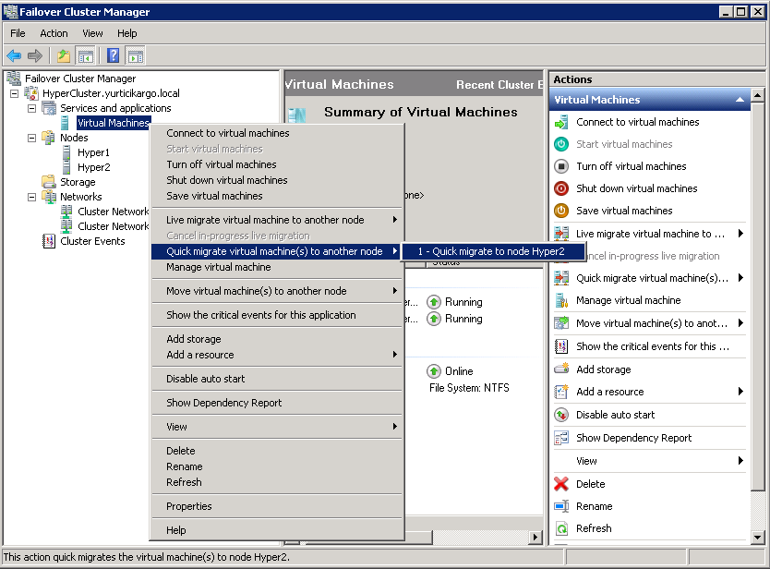
Task: Click the Shut down virtual machines red icon
Action: pyautogui.click(x=561, y=188)
